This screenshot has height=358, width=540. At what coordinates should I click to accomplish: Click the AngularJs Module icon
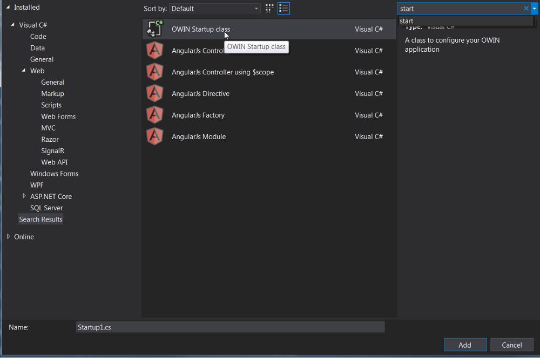point(154,136)
